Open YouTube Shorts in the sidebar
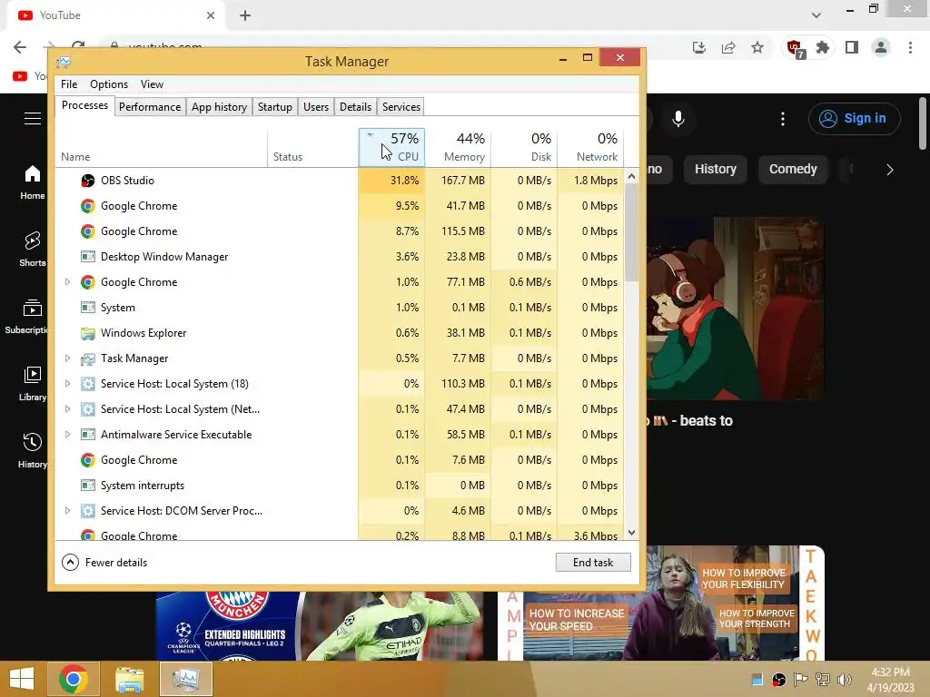930x697 pixels. (x=32, y=249)
